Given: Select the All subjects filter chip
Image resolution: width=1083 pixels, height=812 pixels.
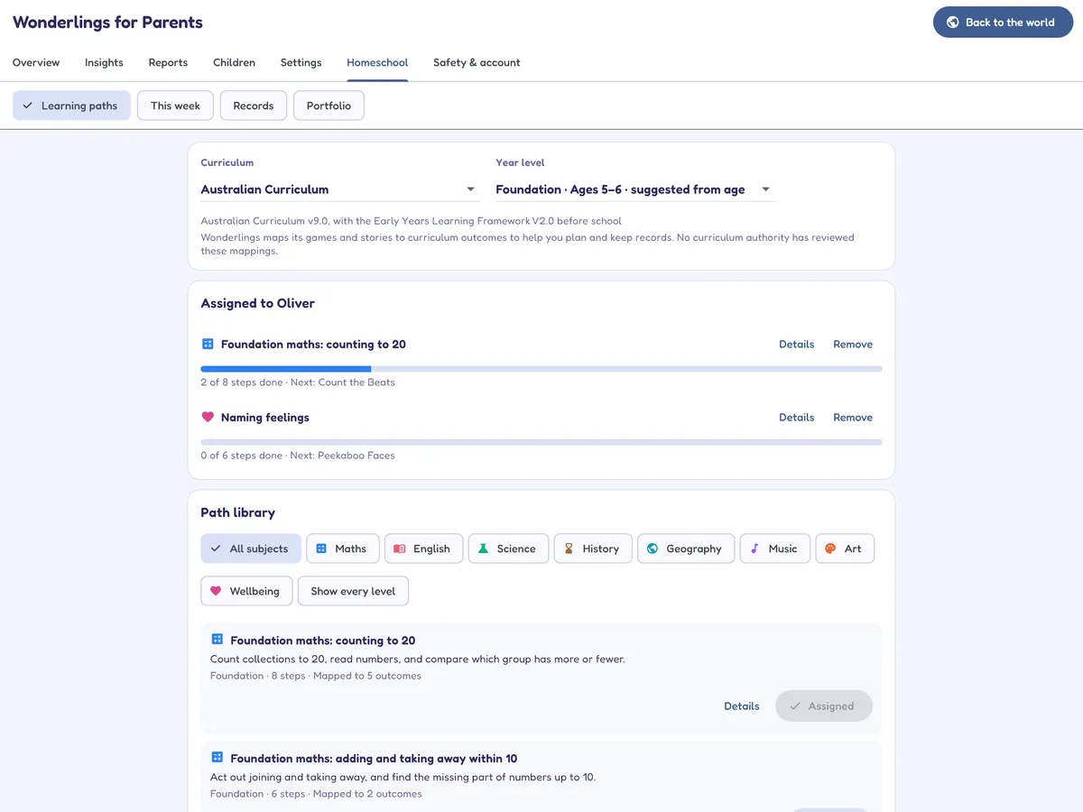Looking at the screenshot, I should pyautogui.click(x=251, y=549).
